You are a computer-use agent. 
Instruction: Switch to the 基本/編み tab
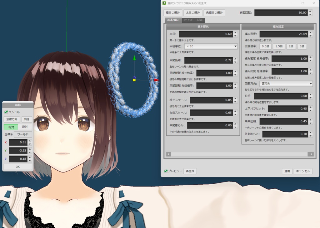click(x=173, y=20)
